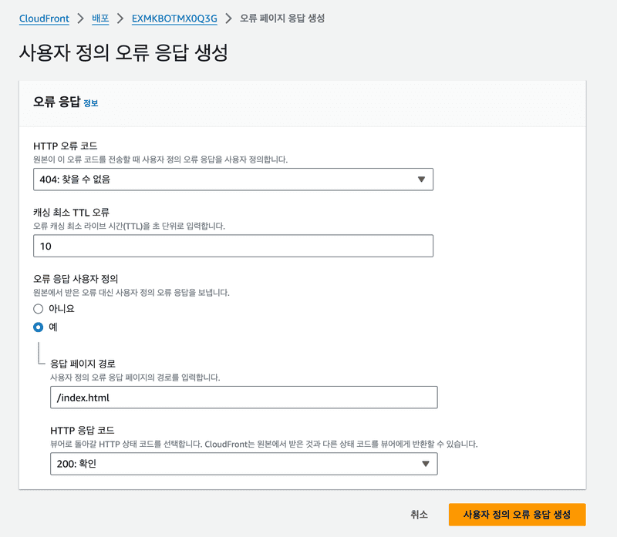Click the chevron icon after EXMKBOTMX0Q3G breadcrumb

[228, 18]
